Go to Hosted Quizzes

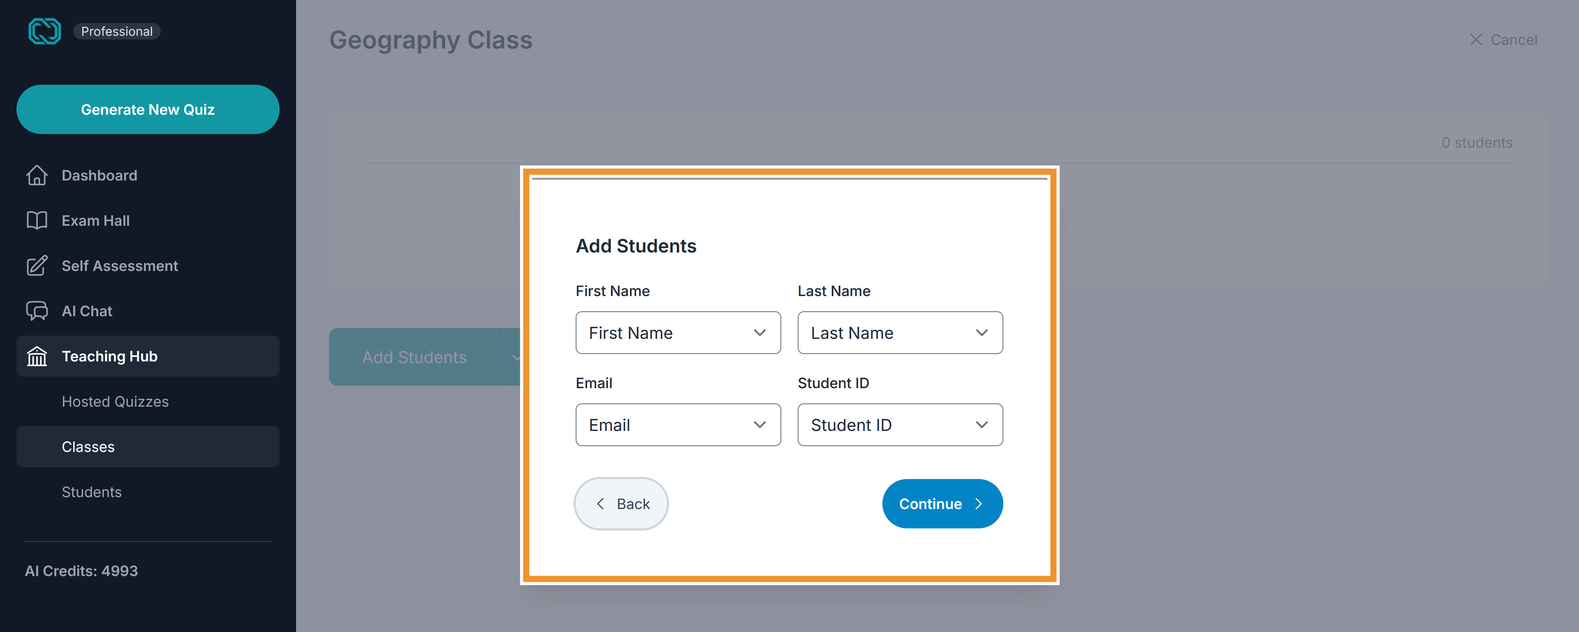(x=115, y=401)
